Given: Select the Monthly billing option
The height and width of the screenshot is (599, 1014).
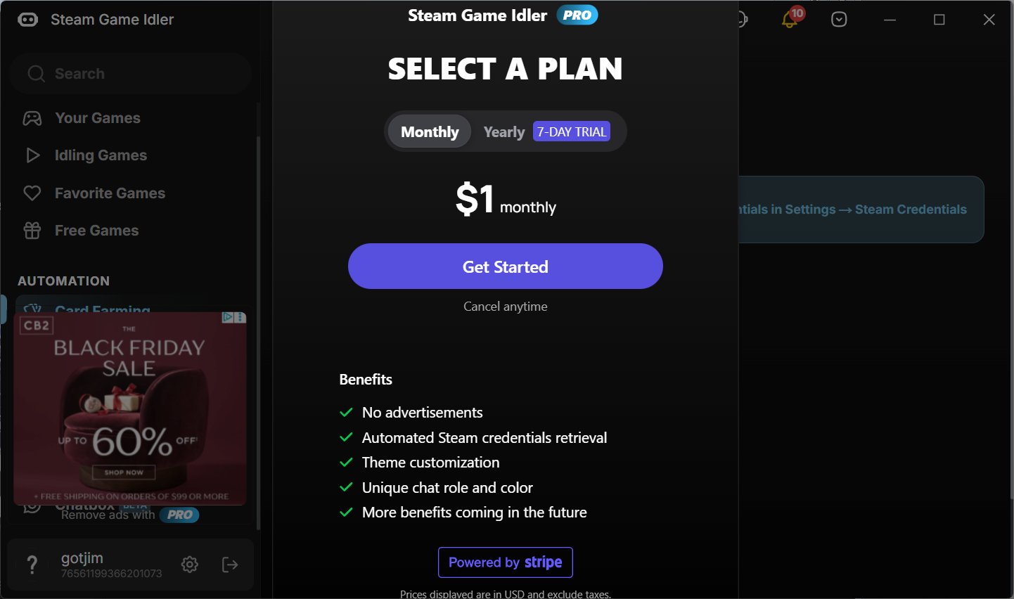Looking at the screenshot, I should [430, 132].
